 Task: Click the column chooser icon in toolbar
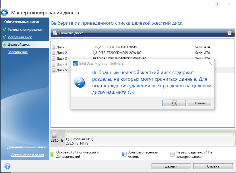230,33
